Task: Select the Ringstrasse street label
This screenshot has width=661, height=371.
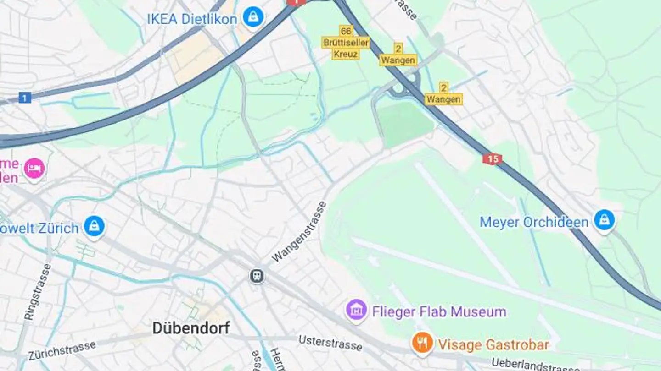Action: (x=37, y=292)
